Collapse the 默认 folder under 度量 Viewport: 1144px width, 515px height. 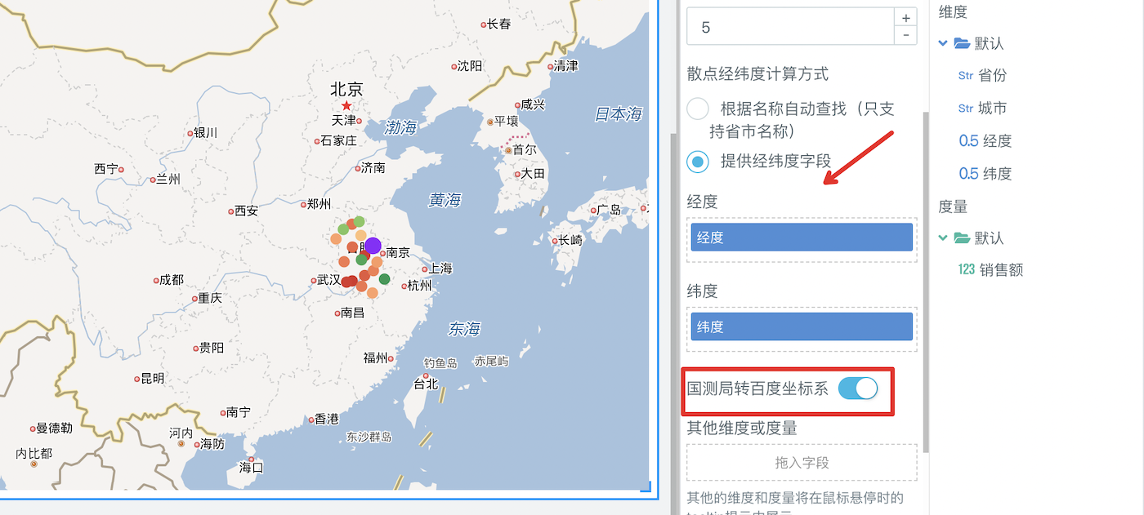click(944, 238)
